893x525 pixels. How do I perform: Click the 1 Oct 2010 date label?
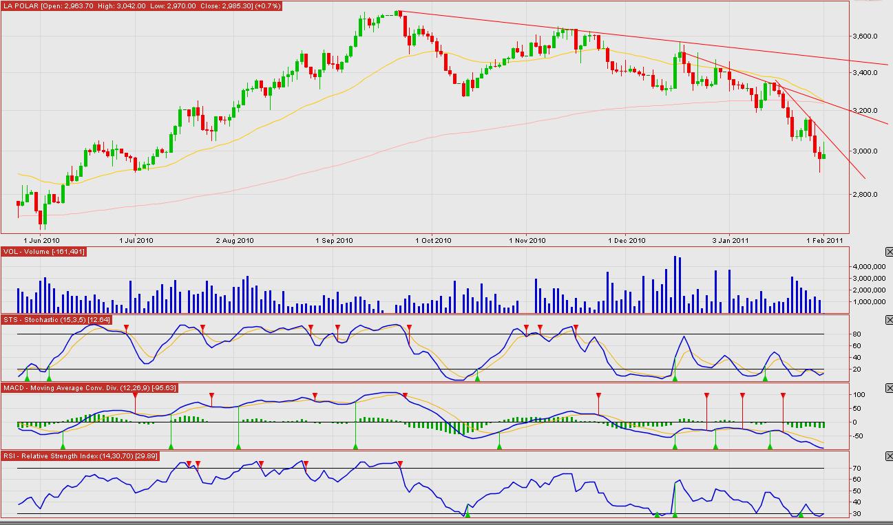click(434, 240)
